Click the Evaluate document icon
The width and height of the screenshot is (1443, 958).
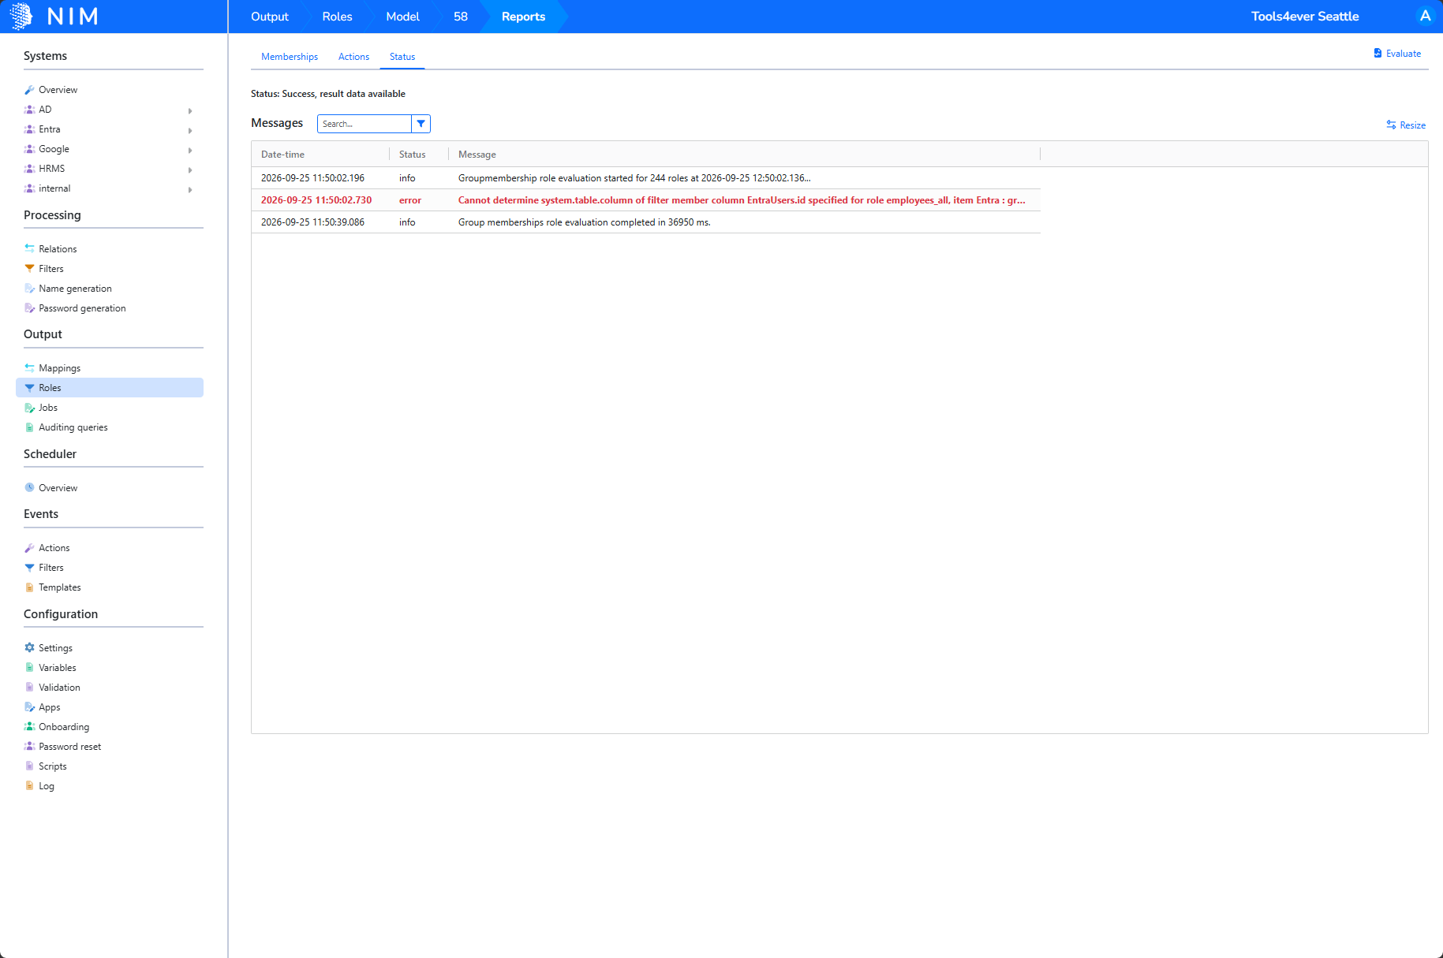pyautogui.click(x=1378, y=54)
